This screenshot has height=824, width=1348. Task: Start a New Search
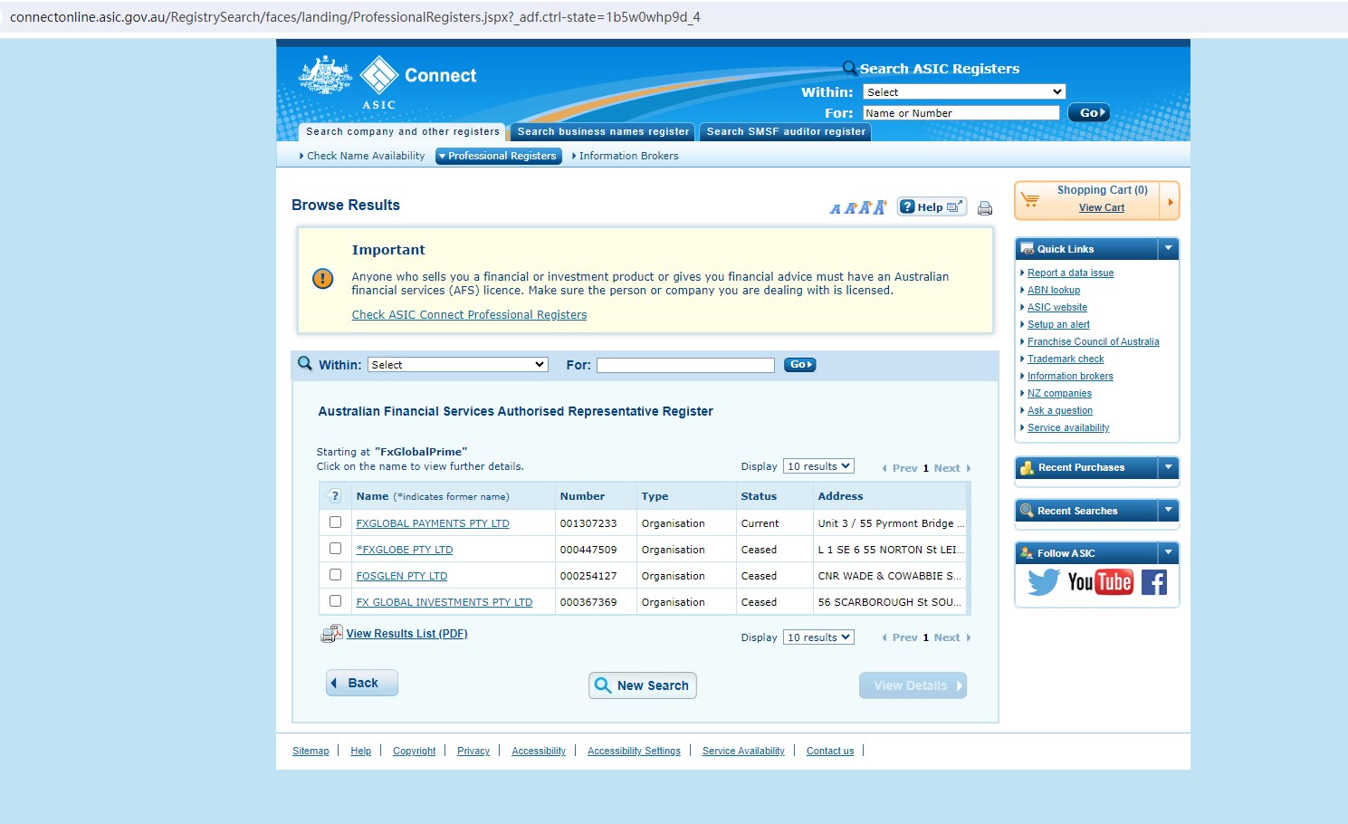tap(643, 685)
